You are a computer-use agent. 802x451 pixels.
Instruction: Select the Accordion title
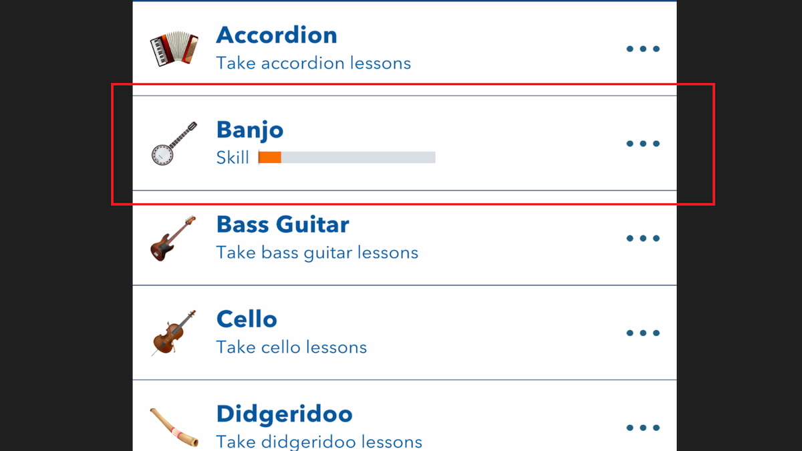(277, 35)
